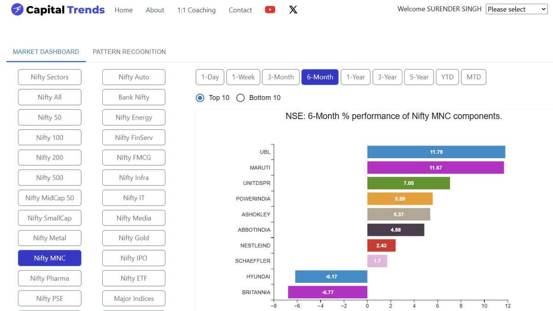Select the Nifty Auto button
The image size is (553, 311).
point(134,77)
